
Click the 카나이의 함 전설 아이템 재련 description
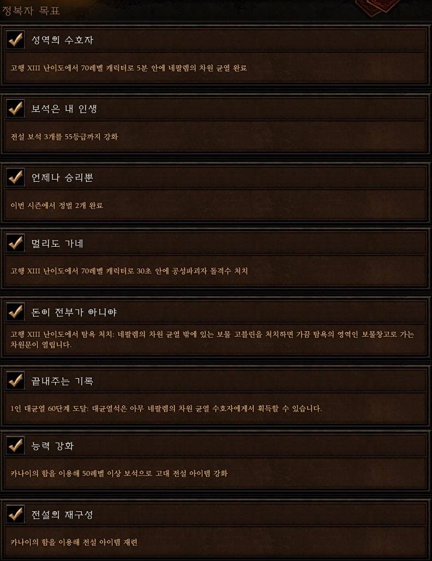tap(74, 542)
